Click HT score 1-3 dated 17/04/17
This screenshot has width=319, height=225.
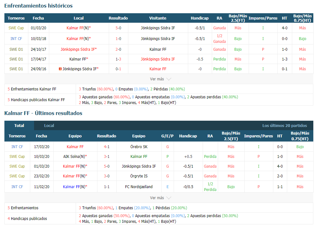[x=285, y=59]
